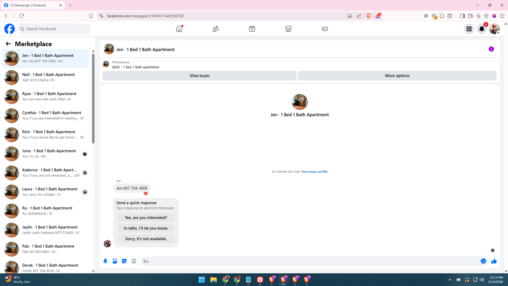The width and height of the screenshot is (508, 286).
Task: Open the GIF picker icon
Action: pyautogui.click(x=134, y=261)
